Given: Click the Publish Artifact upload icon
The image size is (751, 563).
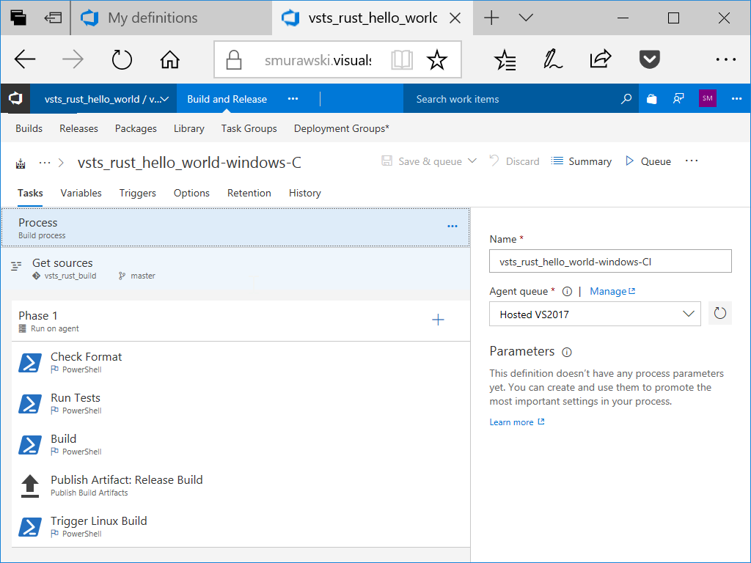Looking at the screenshot, I should pos(29,486).
